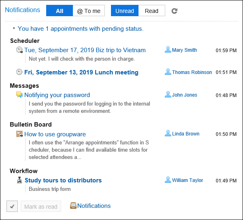Click the refresh notifications icon
The height and width of the screenshot is (220, 243).
pos(174,11)
